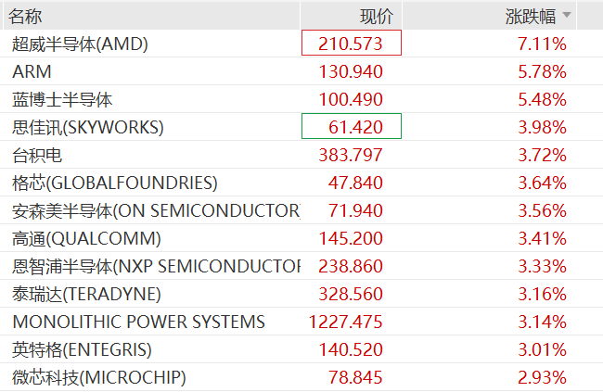603x392 pixels.
Task: Sort by the 名称 column header
Action: click(28, 16)
